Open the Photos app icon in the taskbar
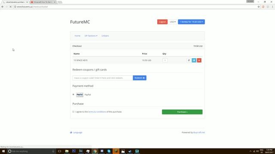The width and height of the screenshot is (275, 154). [x=123, y=151]
